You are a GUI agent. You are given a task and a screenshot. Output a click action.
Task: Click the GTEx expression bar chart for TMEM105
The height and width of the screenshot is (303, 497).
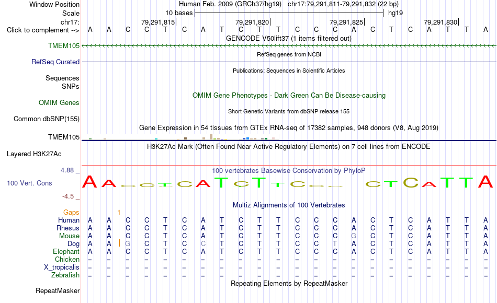click(x=180, y=137)
